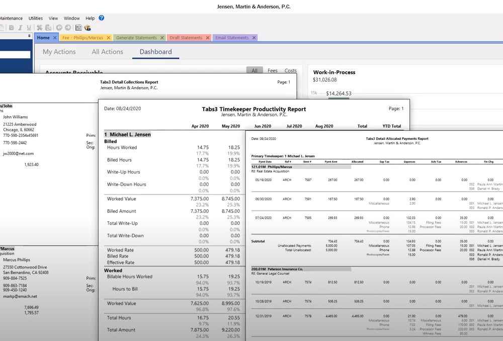Click the Billable Hours Worked row label
Viewport: 503px width, 341px height.
[x=130, y=277]
